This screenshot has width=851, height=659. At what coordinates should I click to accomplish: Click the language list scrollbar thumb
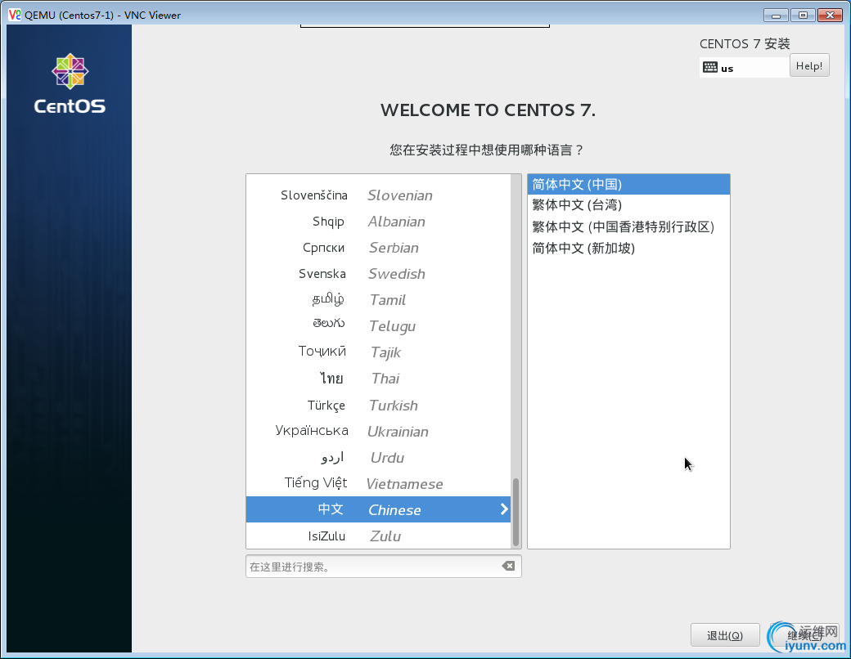tap(516, 513)
